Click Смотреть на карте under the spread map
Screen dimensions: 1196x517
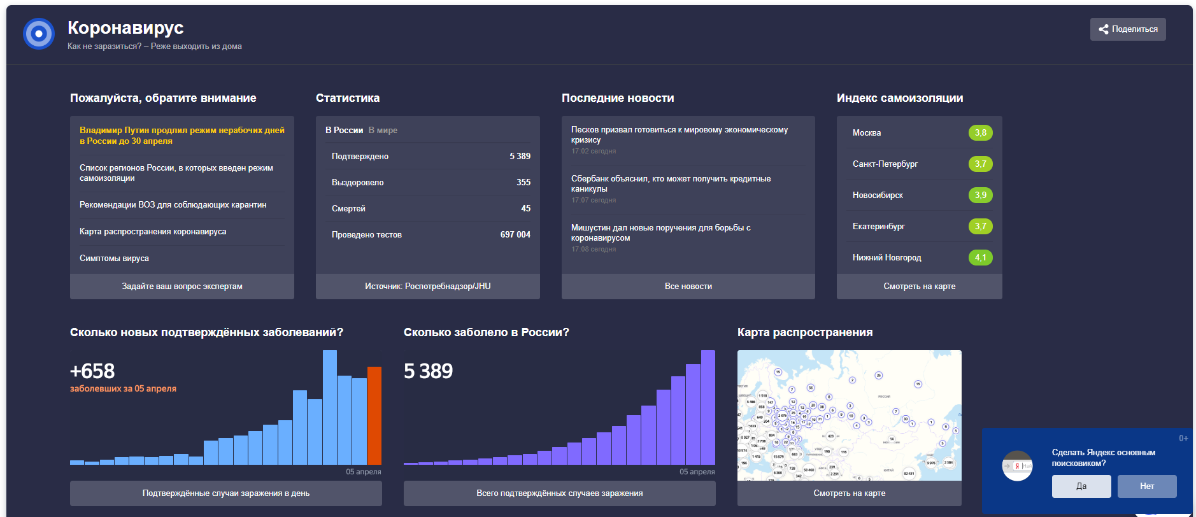(x=850, y=493)
